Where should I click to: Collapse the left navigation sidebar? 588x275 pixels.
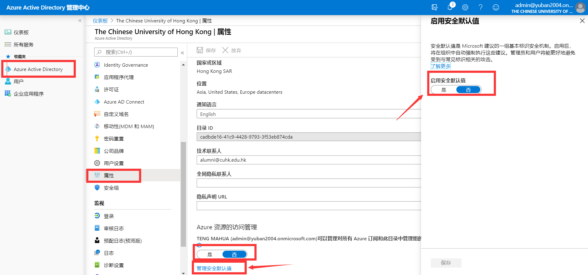point(80,21)
